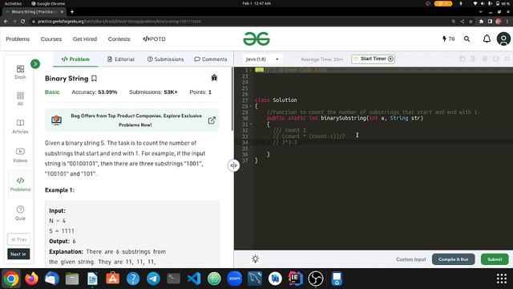Open Get Hired in header

pos(85,39)
